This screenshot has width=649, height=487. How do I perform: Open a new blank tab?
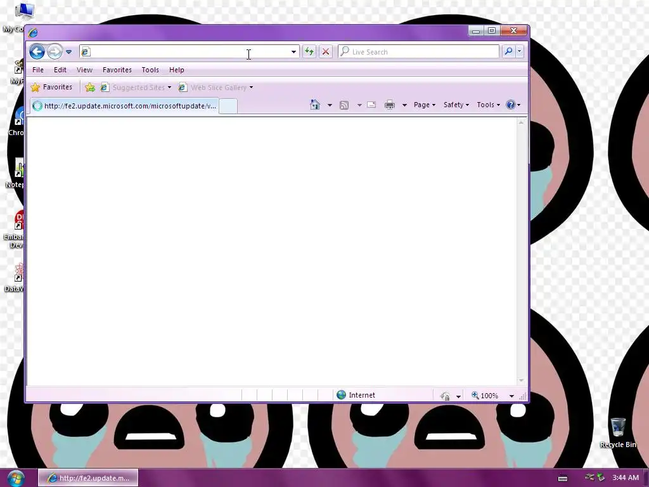tap(228, 106)
